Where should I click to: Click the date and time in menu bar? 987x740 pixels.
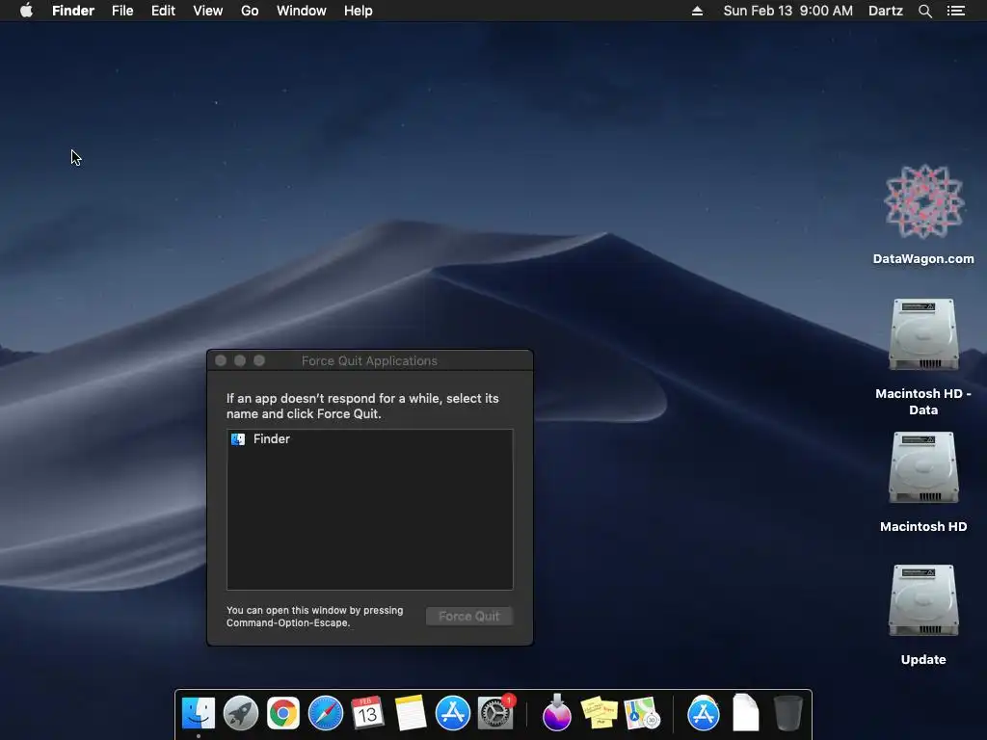[788, 11]
